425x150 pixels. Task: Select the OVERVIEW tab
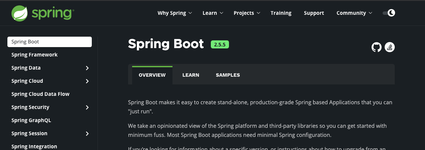tap(152, 75)
